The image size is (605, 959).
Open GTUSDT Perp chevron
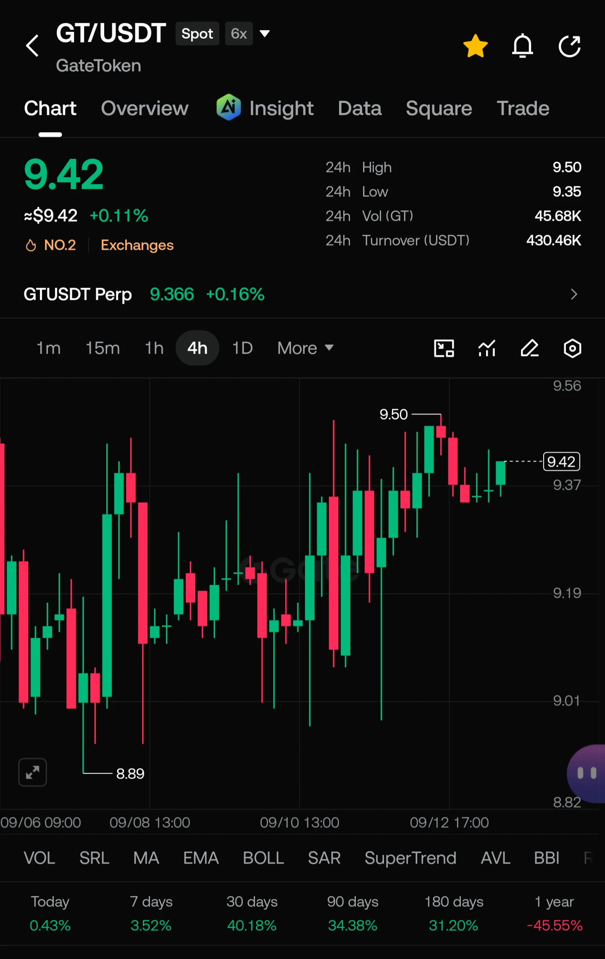(x=574, y=294)
